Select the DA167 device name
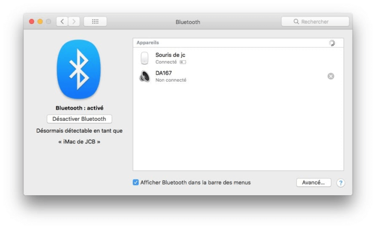This screenshot has width=376, height=229. coord(164,73)
